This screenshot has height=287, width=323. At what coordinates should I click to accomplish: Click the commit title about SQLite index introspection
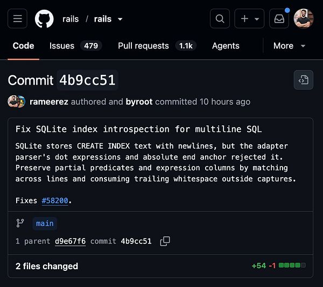(x=139, y=129)
